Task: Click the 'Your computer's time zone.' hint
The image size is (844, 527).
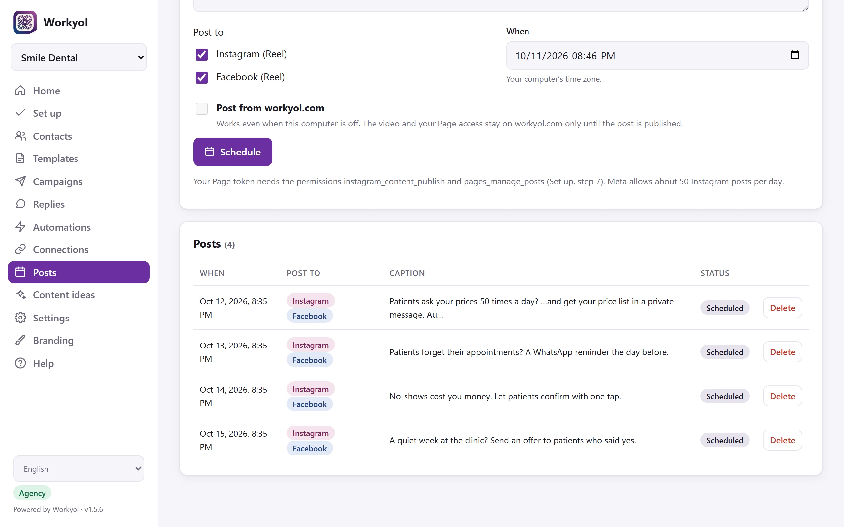Action: 554,79
